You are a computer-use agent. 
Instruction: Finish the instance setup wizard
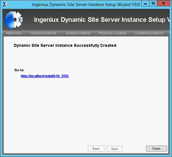pos(156,149)
